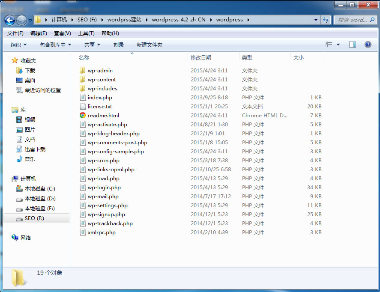
Task: Sort by 类型 column header
Action: tap(247, 58)
